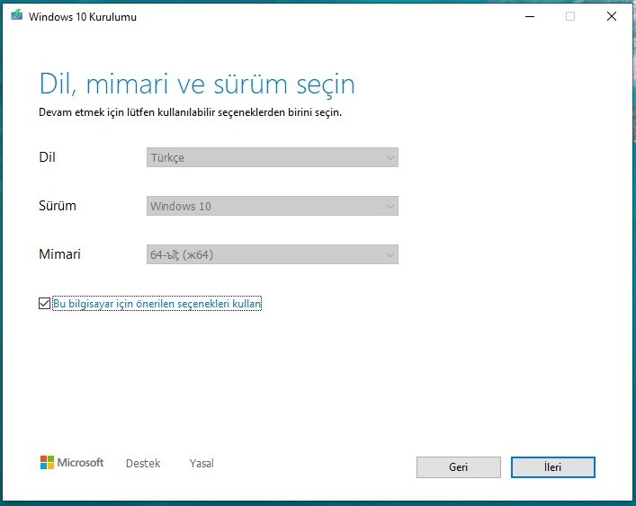Open the Mimari architecture dropdown
Screen dimensions: 636x506
[273, 254]
